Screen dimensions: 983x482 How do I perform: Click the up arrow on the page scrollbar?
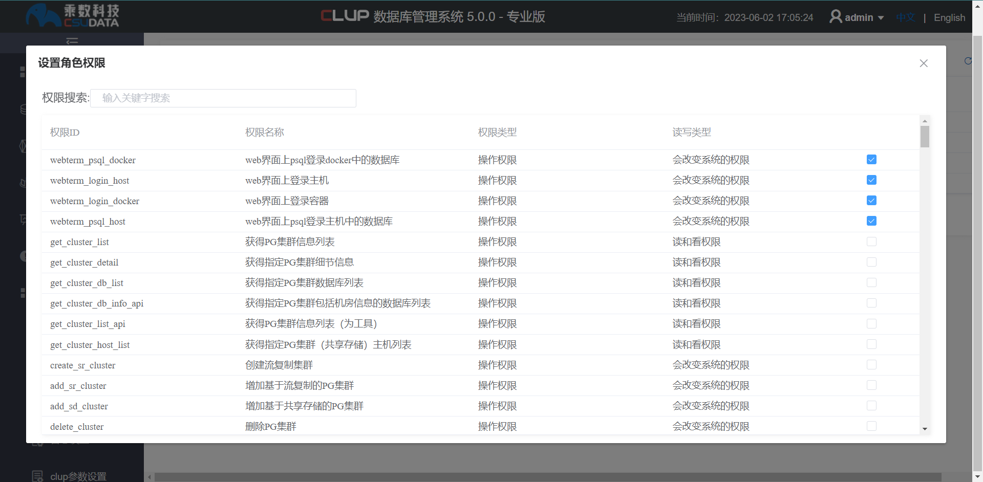pos(977,5)
